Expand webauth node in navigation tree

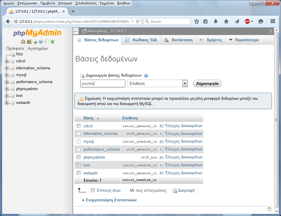(x=7, y=103)
